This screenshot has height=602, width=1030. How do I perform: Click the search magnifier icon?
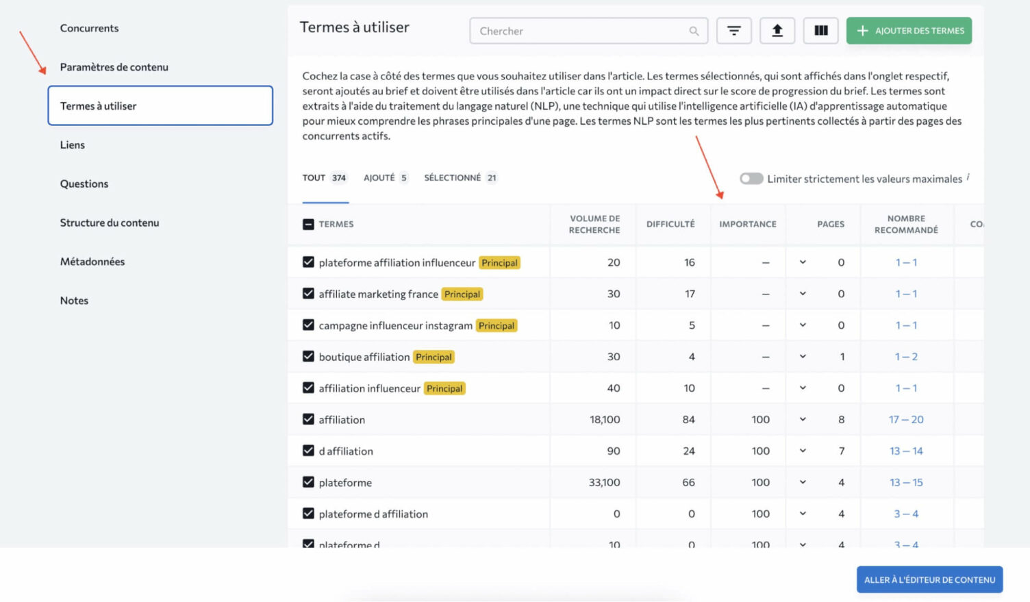(x=694, y=31)
